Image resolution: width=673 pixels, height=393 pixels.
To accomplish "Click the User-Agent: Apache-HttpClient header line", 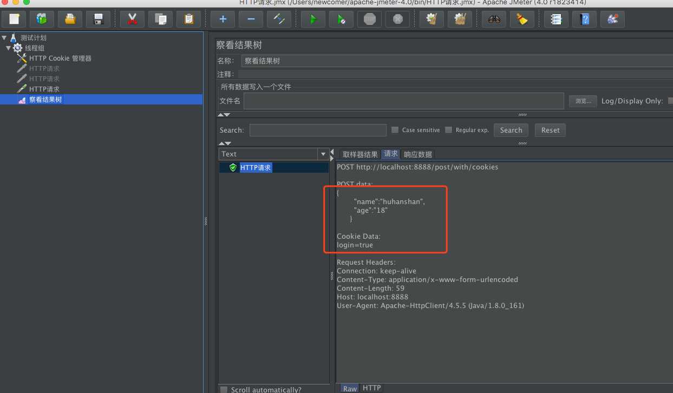I will [430, 306].
